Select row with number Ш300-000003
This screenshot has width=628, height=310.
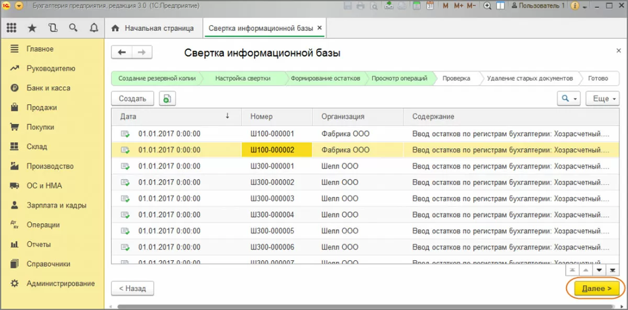[x=272, y=198]
